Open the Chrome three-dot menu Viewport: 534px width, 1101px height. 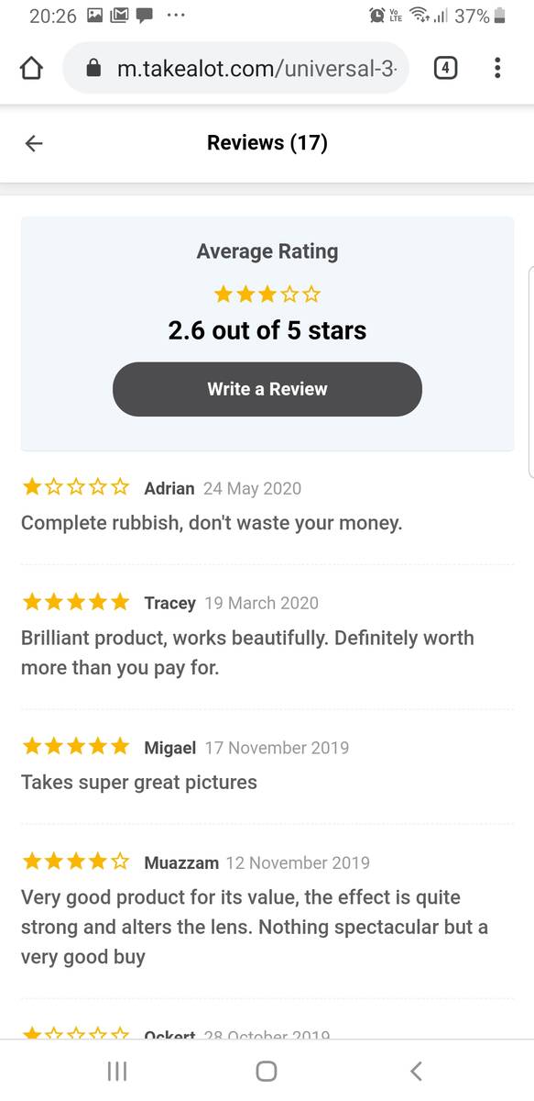[x=497, y=68]
